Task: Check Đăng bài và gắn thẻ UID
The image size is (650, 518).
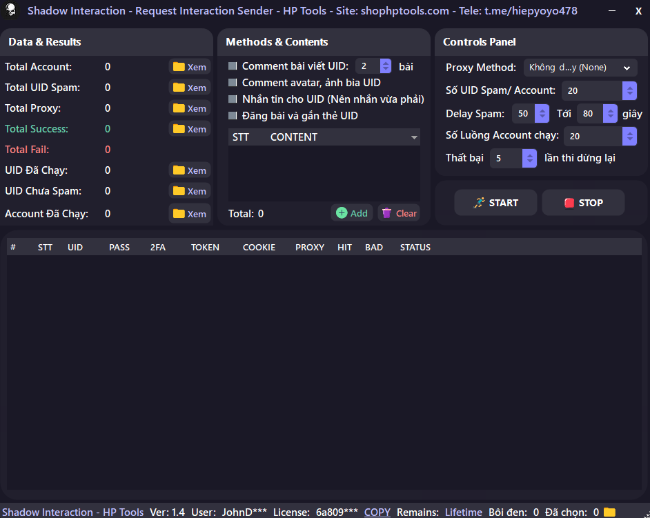Action: (x=233, y=116)
